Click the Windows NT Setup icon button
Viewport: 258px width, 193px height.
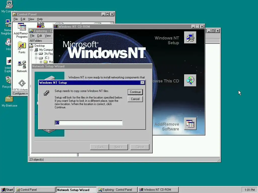pyautogui.click(x=190, y=37)
